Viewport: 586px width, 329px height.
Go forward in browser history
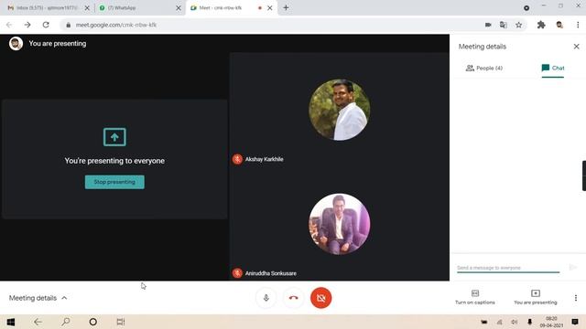coord(27,25)
